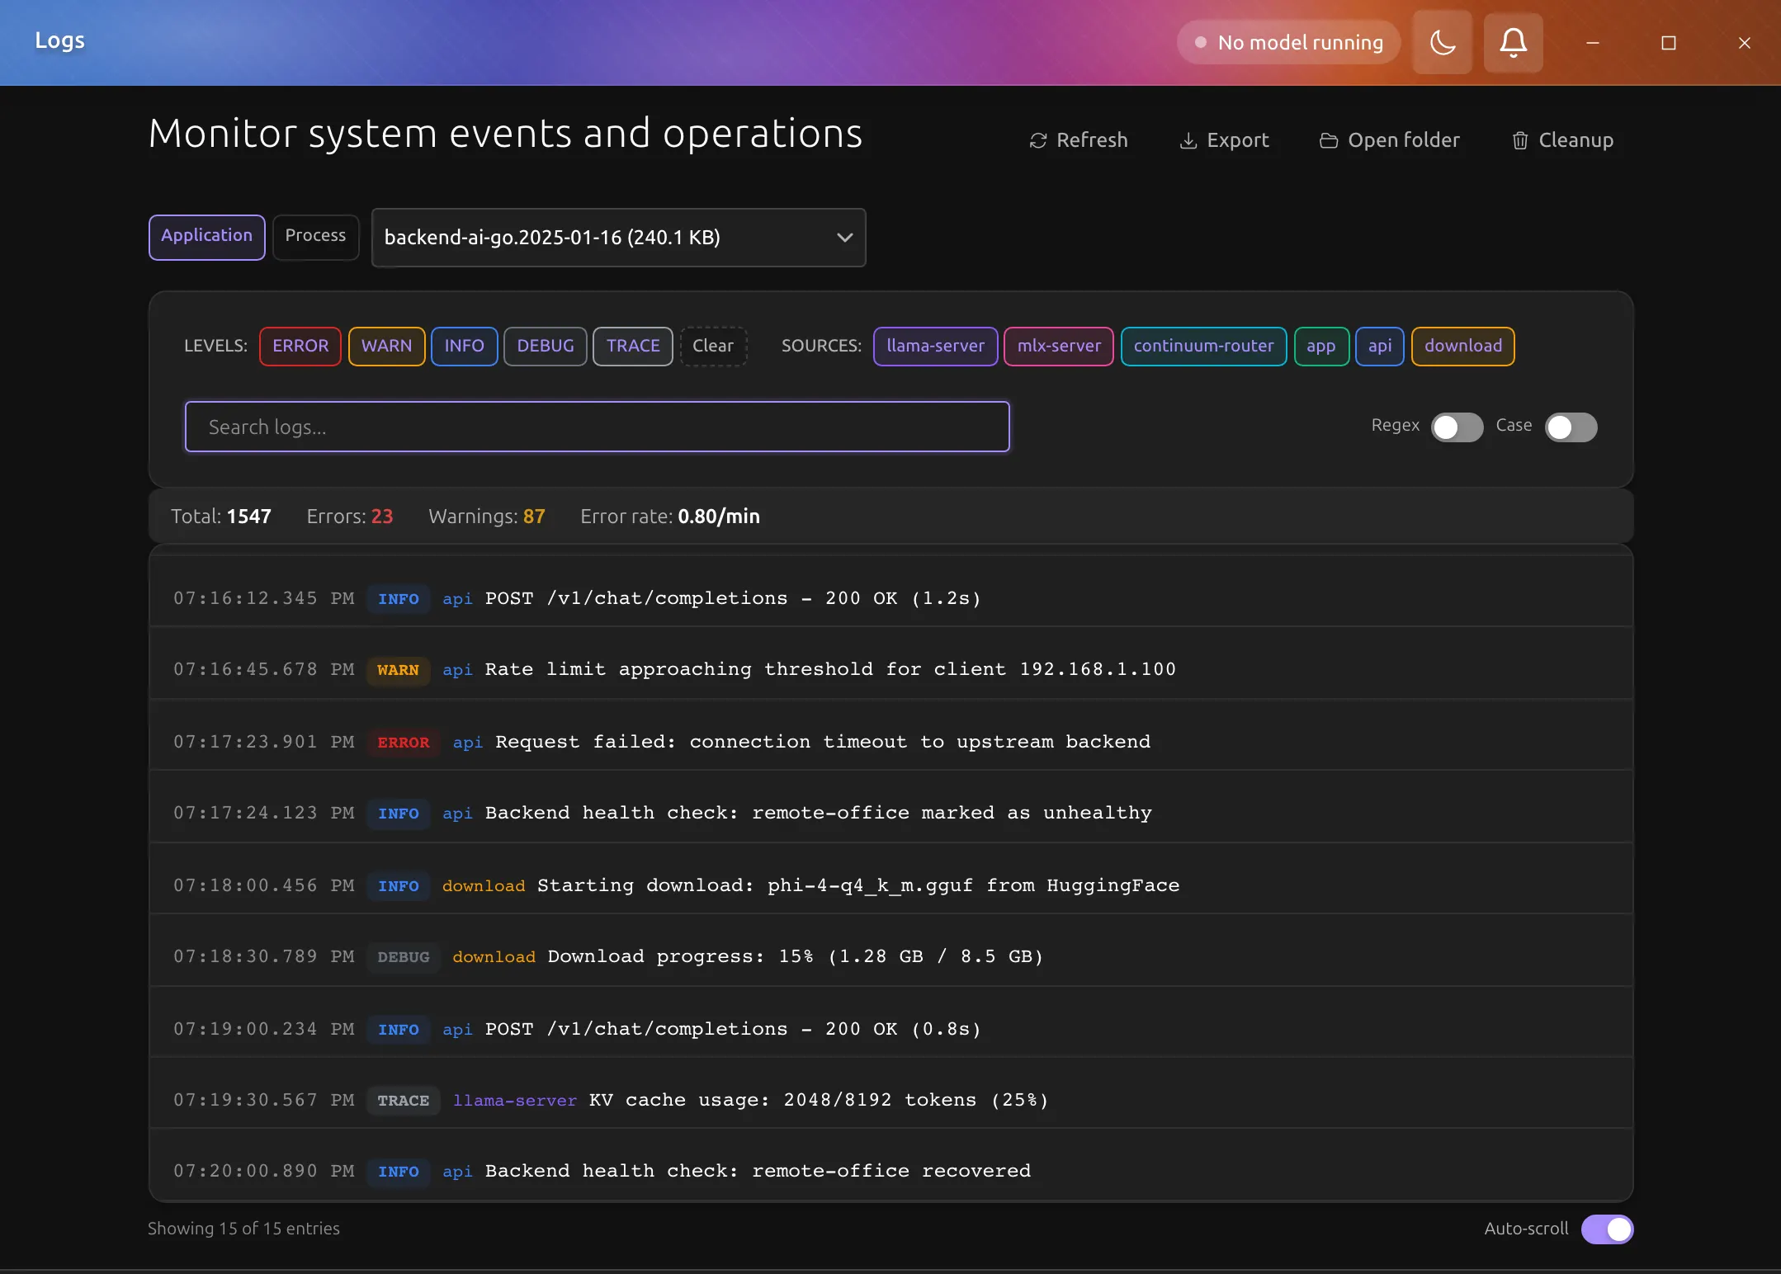Image resolution: width=1781 pixels, height=1274 pixels.
Task: Filter by app source
Action: (1321, 346)
